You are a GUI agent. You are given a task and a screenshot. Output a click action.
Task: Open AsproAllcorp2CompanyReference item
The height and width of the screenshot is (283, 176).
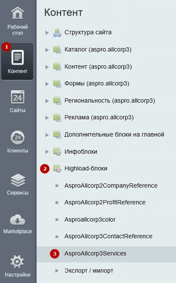click(111, 186)
